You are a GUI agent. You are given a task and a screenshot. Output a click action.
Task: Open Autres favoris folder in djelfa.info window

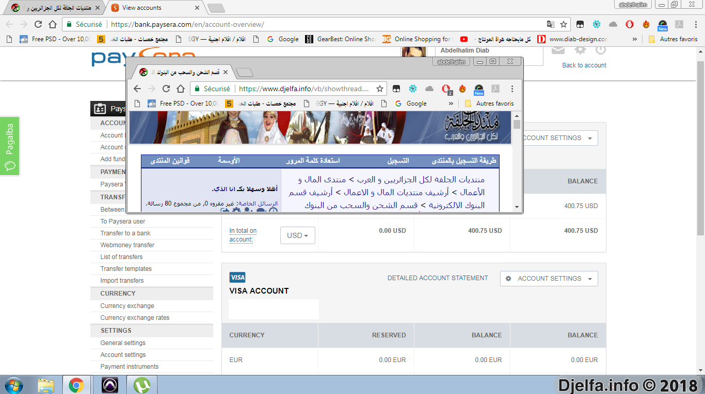click(x=489, y=104)
